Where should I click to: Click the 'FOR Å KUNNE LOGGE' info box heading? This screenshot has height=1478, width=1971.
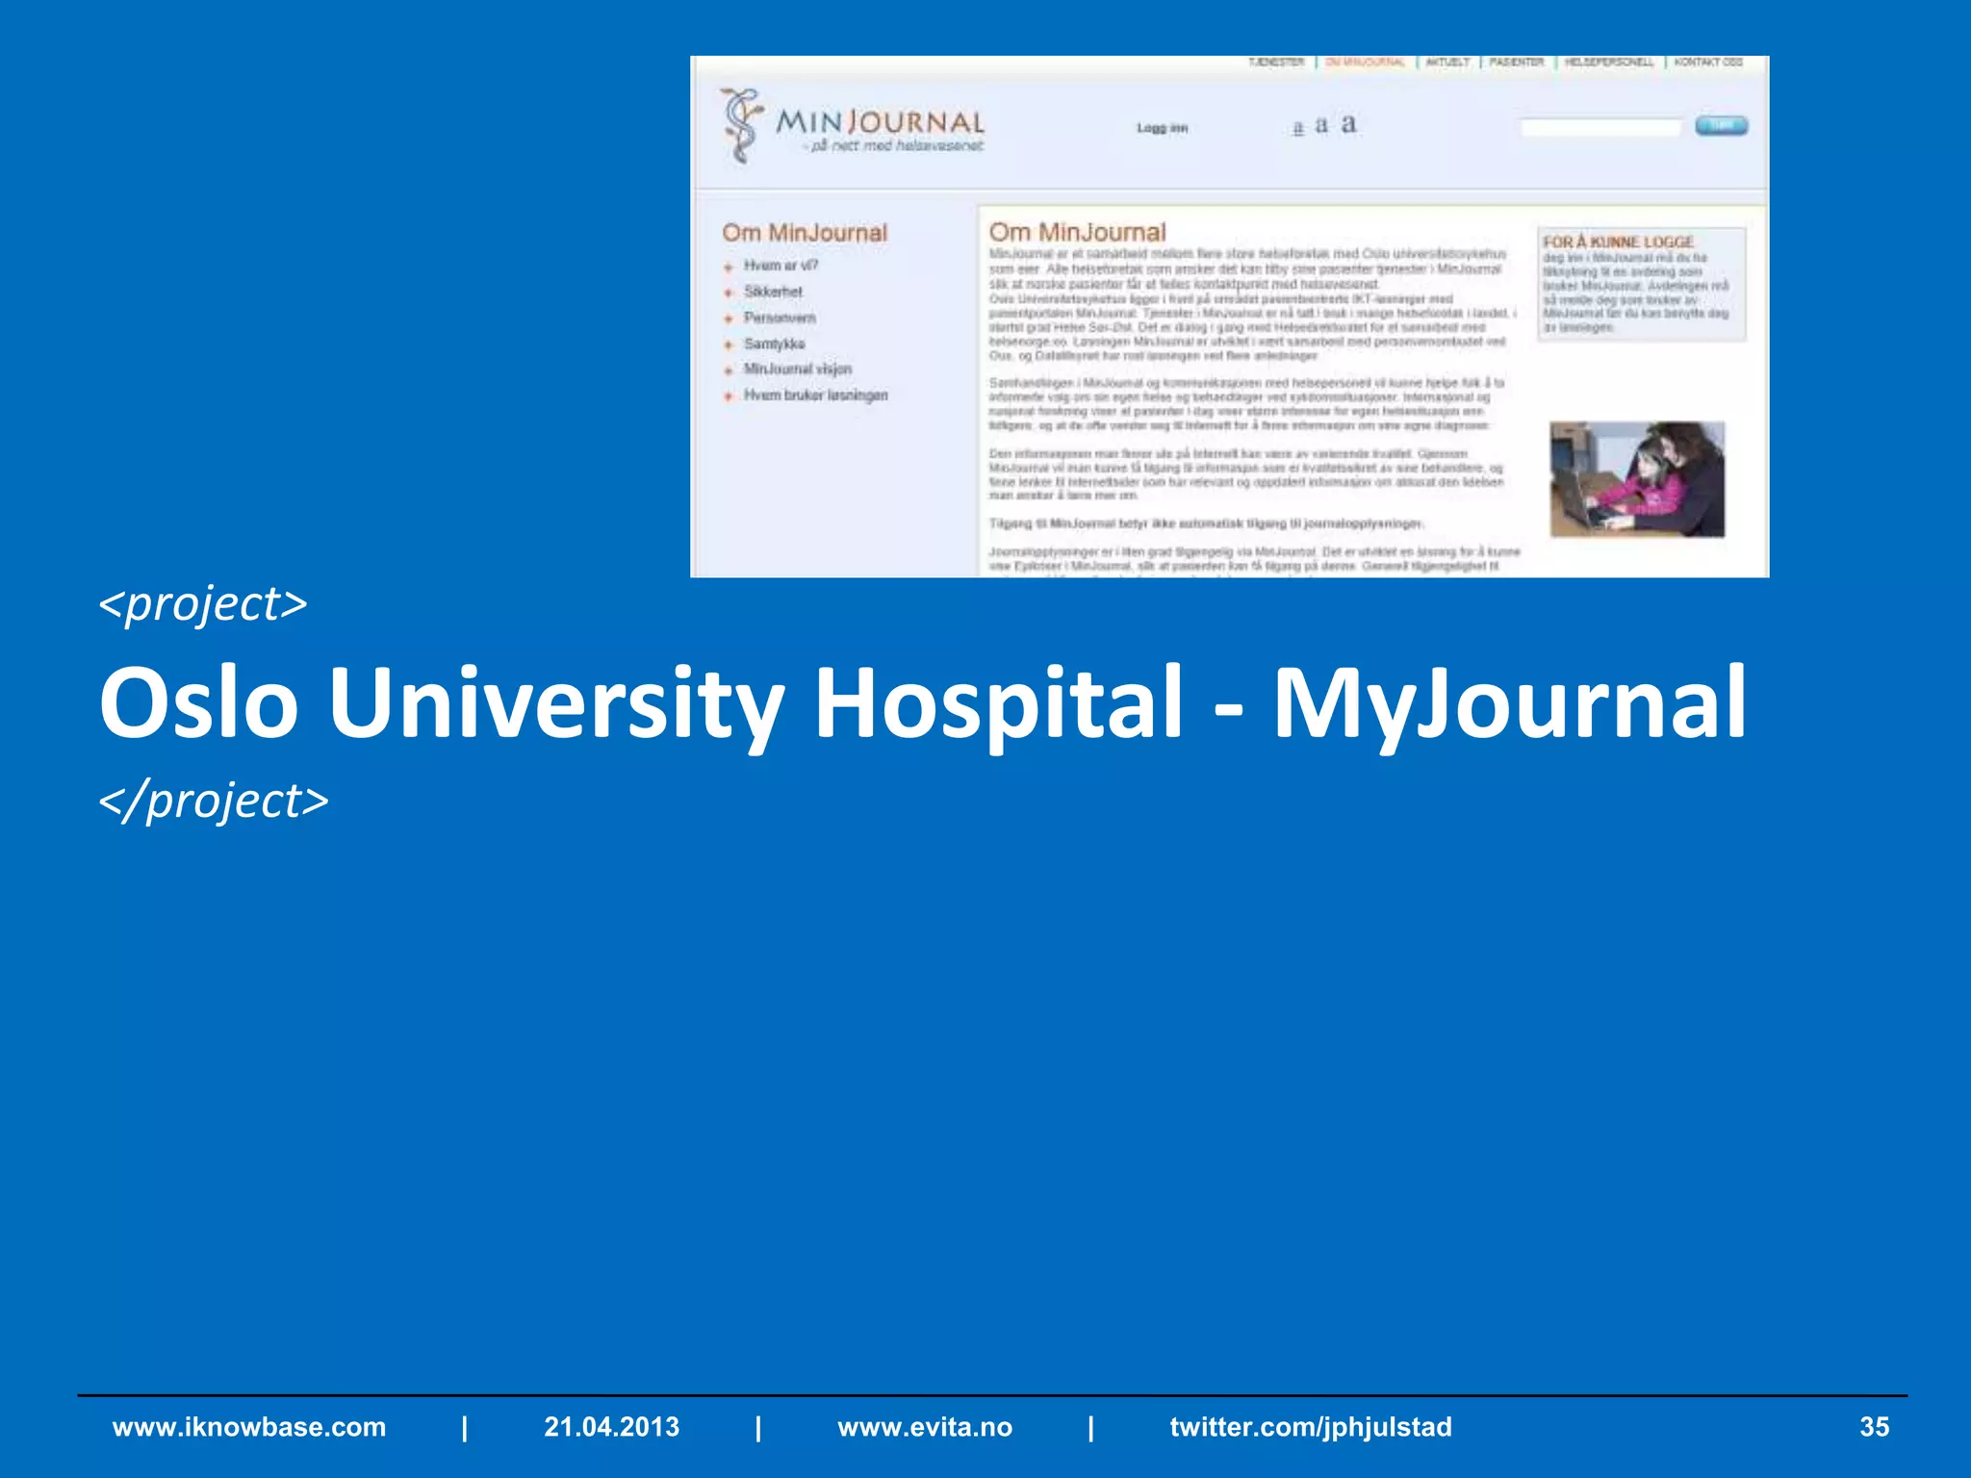click(x=1618, y=242)
